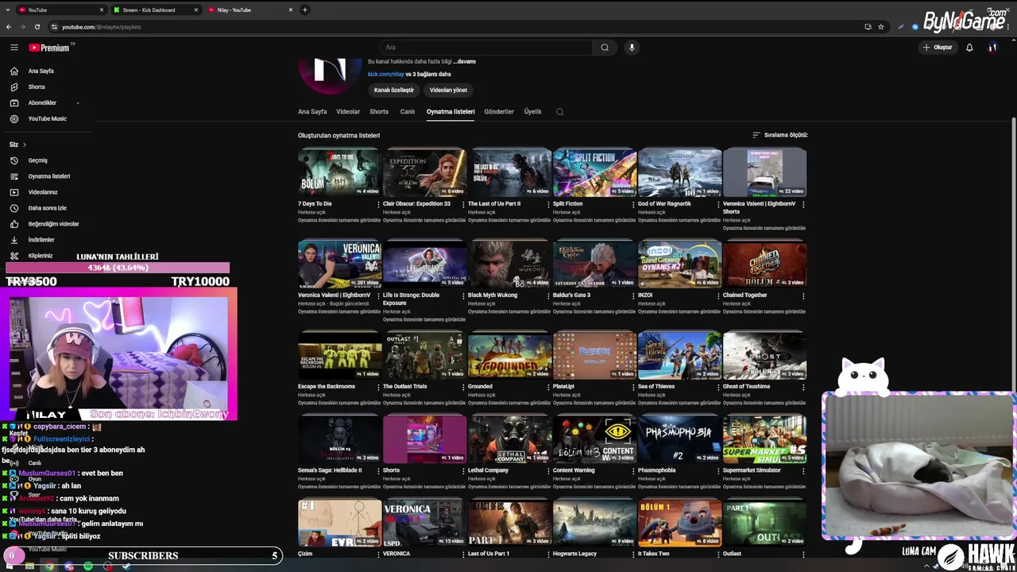Open Abonelikler in the left sidebar

pyautogui.click(x=42, y=102)
